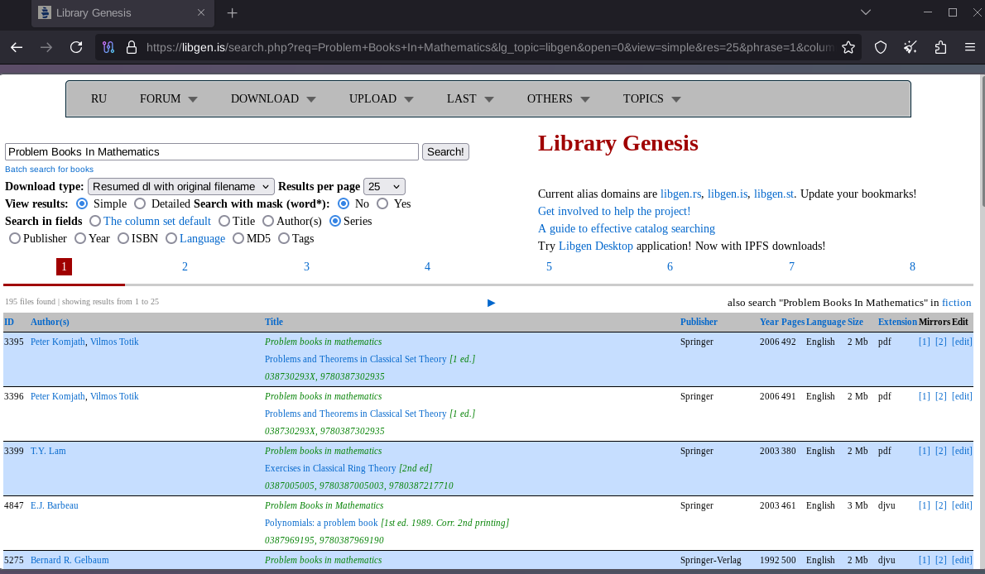Search also in fiction link
Viewport: 985px width, 574px height.
[x=956, y=303]
